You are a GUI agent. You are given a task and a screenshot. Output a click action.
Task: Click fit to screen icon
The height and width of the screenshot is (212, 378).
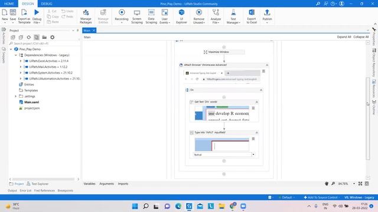[x=360, y=184]
